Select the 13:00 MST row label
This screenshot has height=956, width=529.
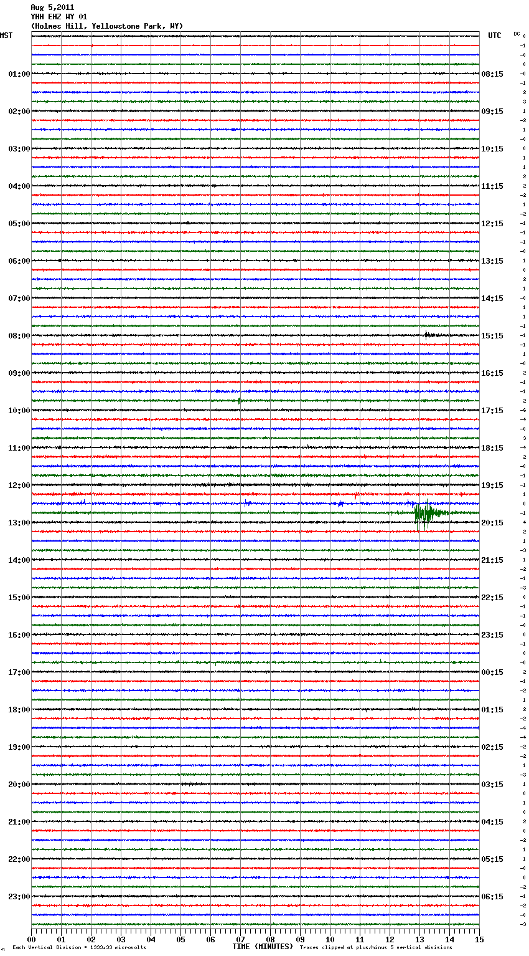(19, 523)
